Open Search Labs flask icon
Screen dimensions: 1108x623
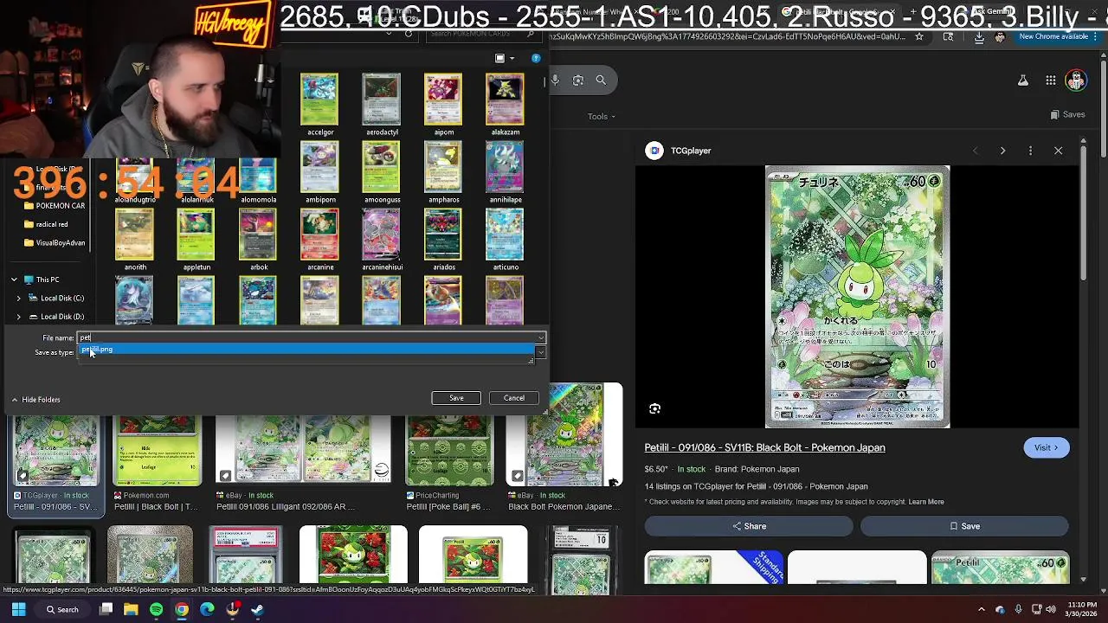[1023, 80]
